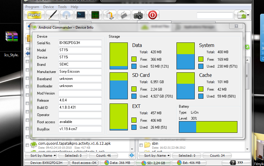The width and height of the screenshot is (264, 166).
Task: Open the Device menu
Action: (48, 7)
